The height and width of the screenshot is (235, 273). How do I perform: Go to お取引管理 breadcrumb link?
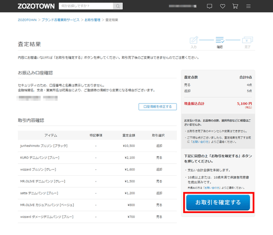click(93, 20)
